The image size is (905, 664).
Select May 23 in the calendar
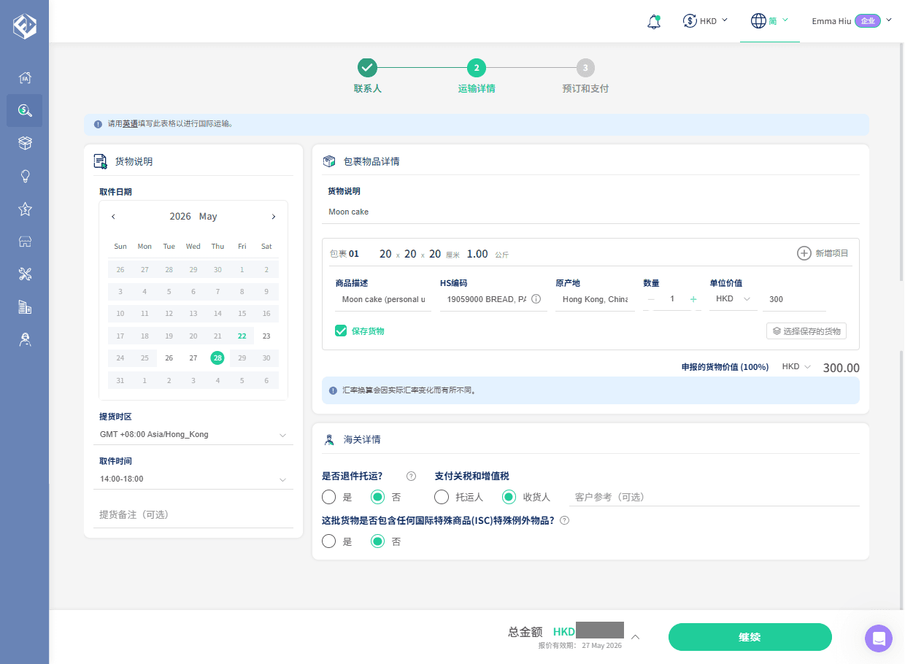click(266, 336)
